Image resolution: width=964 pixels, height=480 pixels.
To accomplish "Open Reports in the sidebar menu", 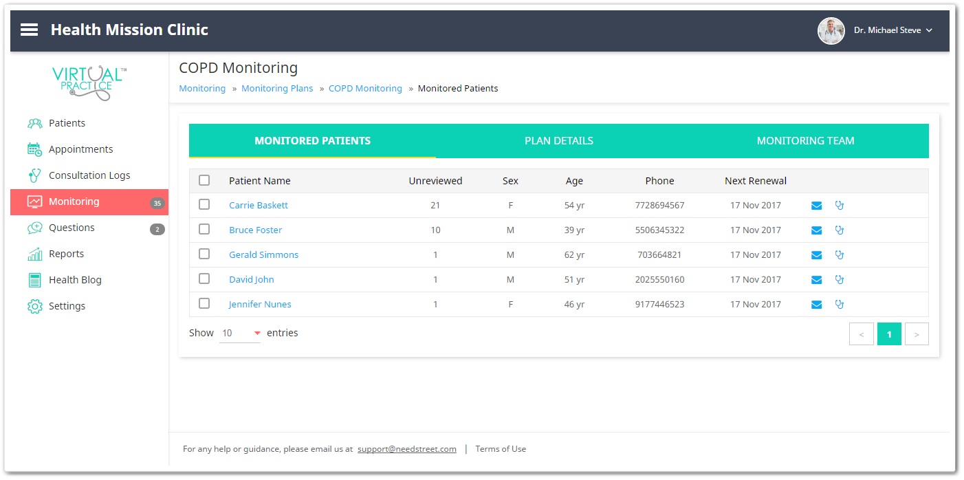I will tap(89, 254).
